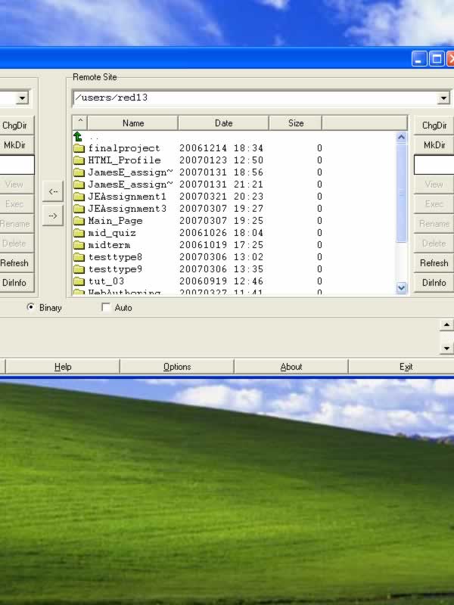Select the tut_03 folder icon
Image resolution: width=454 pixels, height=605 pixels.
[79, 281]
